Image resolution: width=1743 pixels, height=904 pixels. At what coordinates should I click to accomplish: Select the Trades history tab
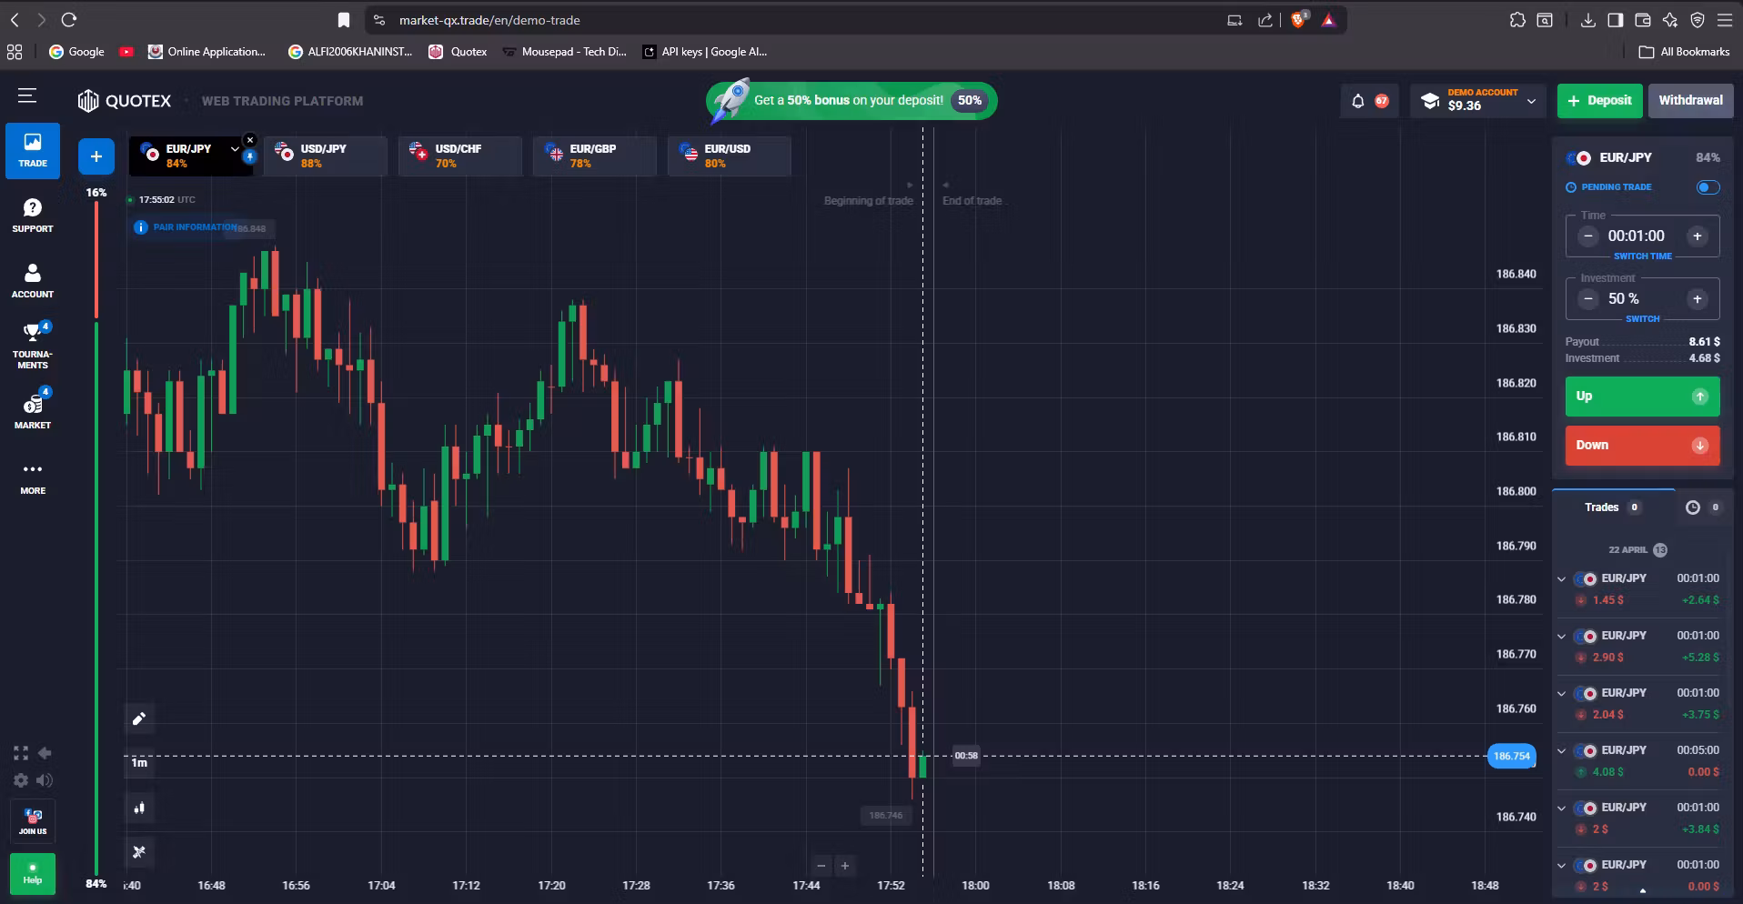tap(1613, 507)
